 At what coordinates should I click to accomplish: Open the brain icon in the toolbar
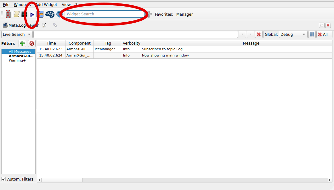click(x=50, y=14)
